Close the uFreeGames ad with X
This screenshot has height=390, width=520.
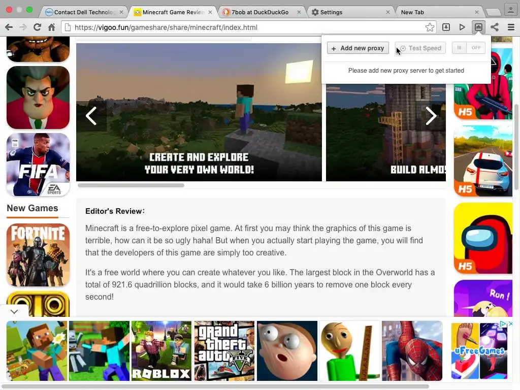tap(511, 323)
